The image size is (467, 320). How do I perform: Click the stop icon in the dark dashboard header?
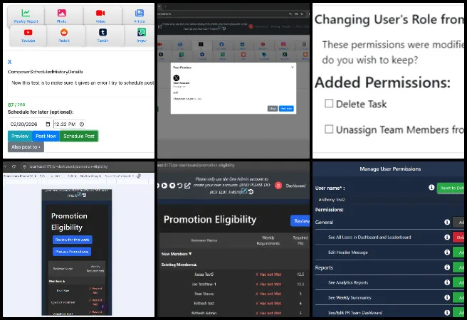(172, 186)
